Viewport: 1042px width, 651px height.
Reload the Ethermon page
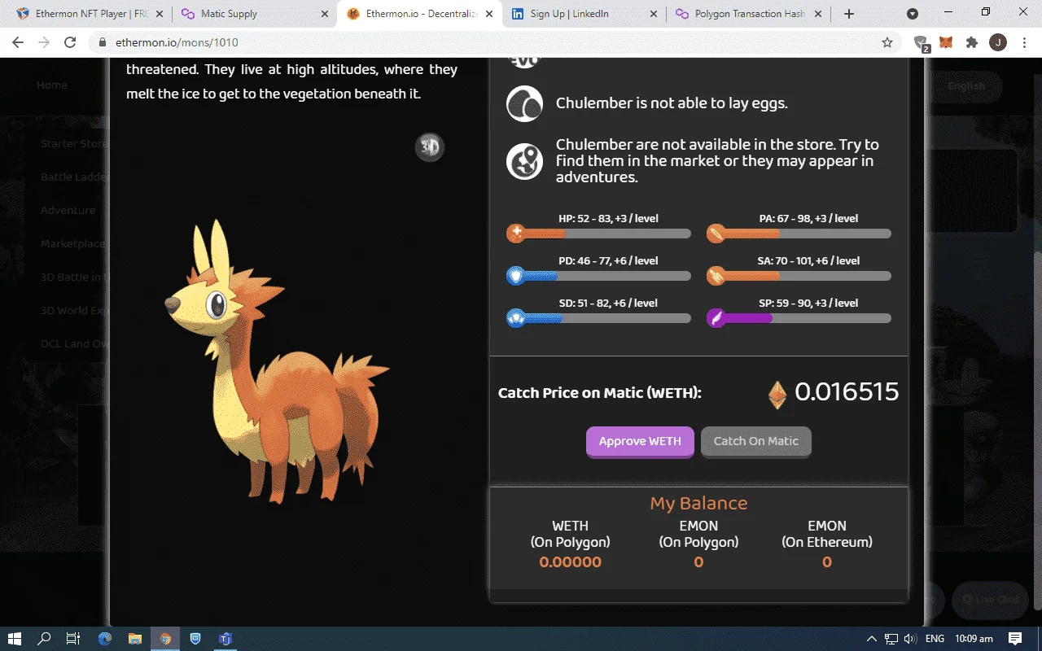click(70, 42)
